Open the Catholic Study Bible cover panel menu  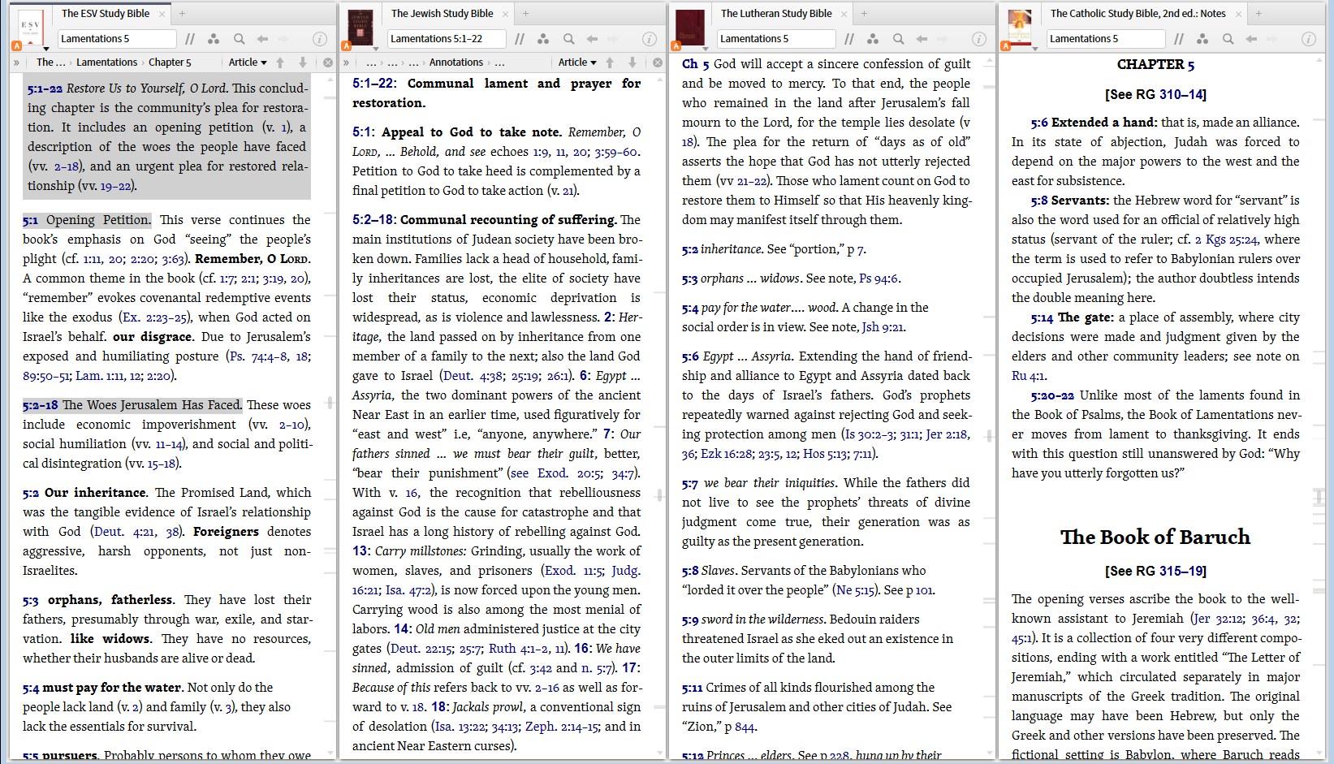1019,29
